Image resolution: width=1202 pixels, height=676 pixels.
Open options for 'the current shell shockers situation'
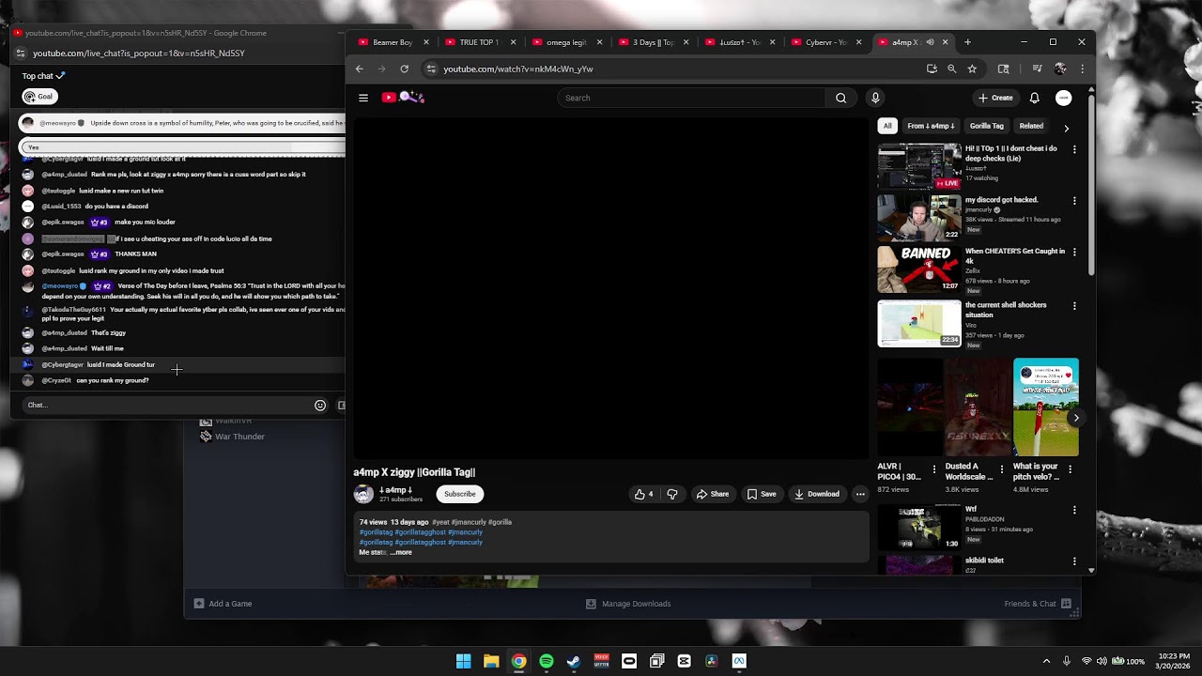pyautogui.click(x=1074, y=306)
